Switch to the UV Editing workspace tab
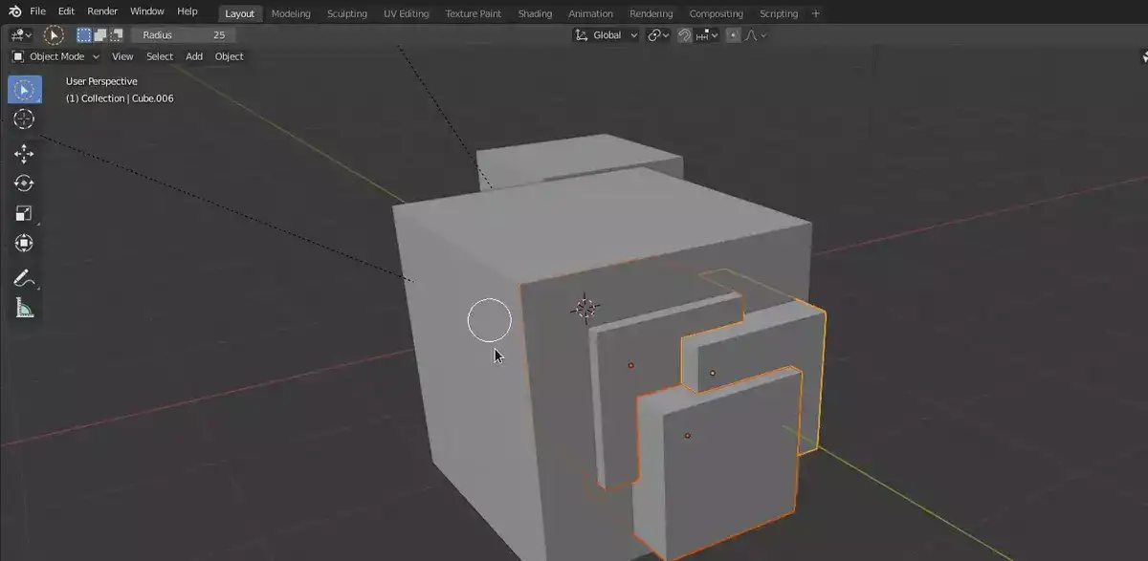 [407, 13]
